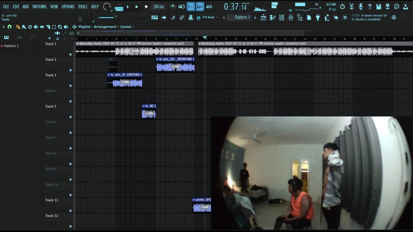Toggle the metronome icon

(x=173, y=6)
